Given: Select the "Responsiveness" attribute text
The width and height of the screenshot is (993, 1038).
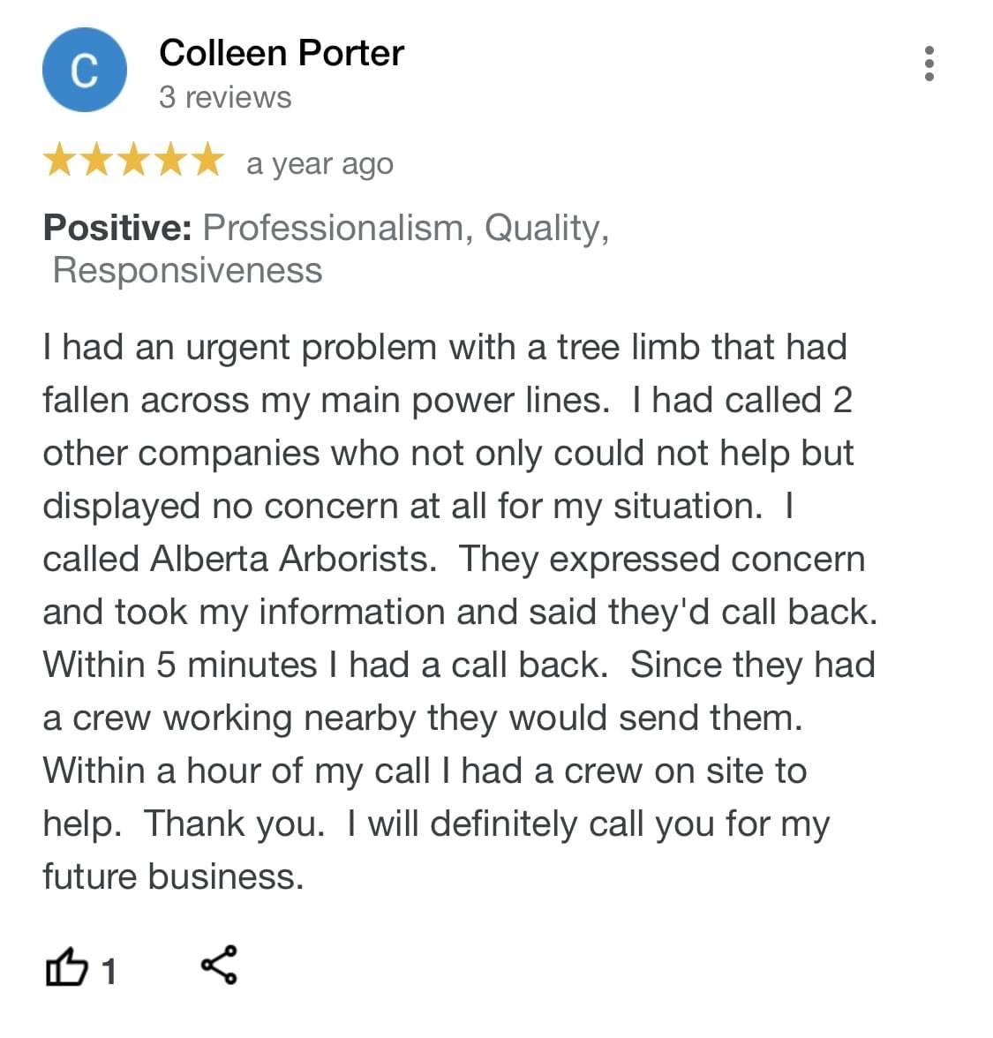Looking at the screenshot, I should [187, 270].
